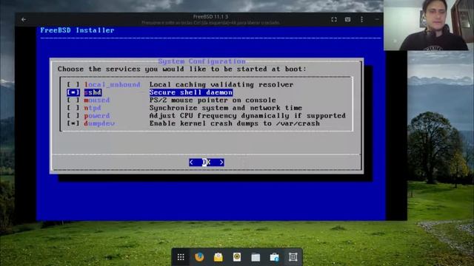This screenshot has height=266, width=474.
Task: Minimize the FreeBSD virtual machine window
Action: 377,19
